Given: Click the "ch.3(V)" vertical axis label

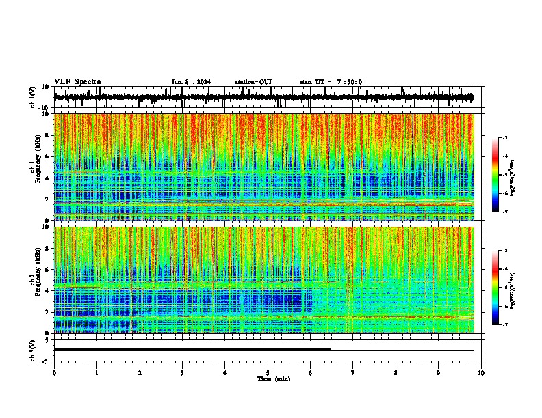Looking at the screenshot, I should [x=33, y=351].
